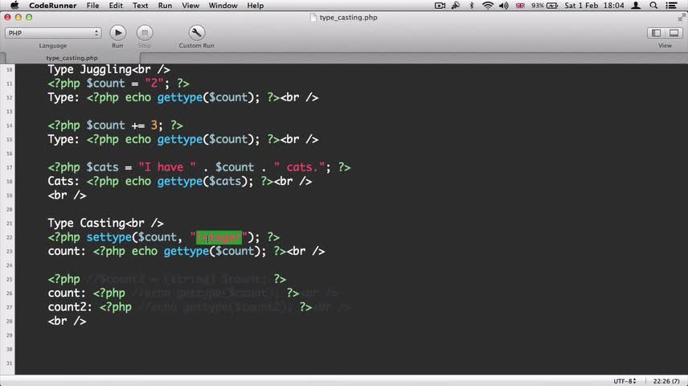This screenshot has width=688, height=386.
Task: Click the Apple logo menu
Action: (x=14, y=6)
